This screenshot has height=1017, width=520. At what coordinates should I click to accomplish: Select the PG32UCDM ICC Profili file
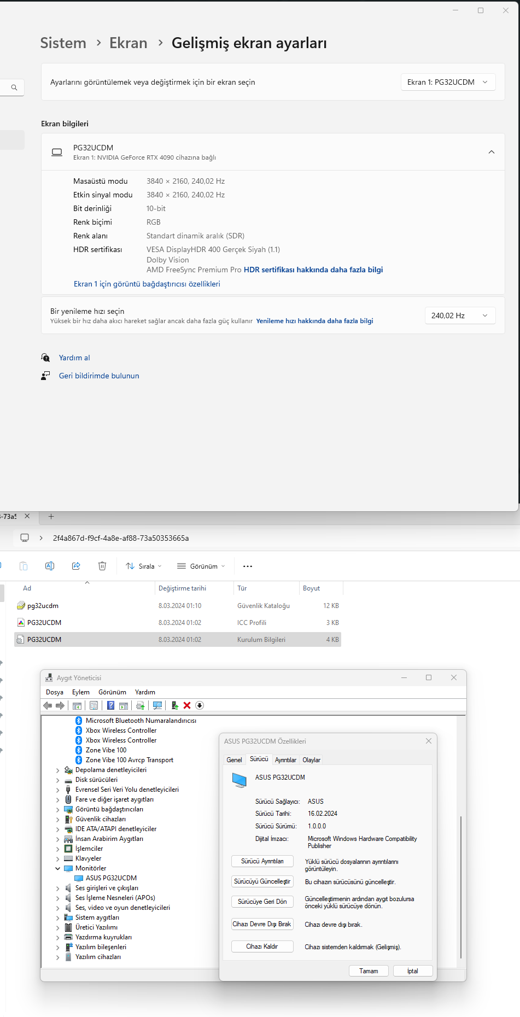coord(178,622)
